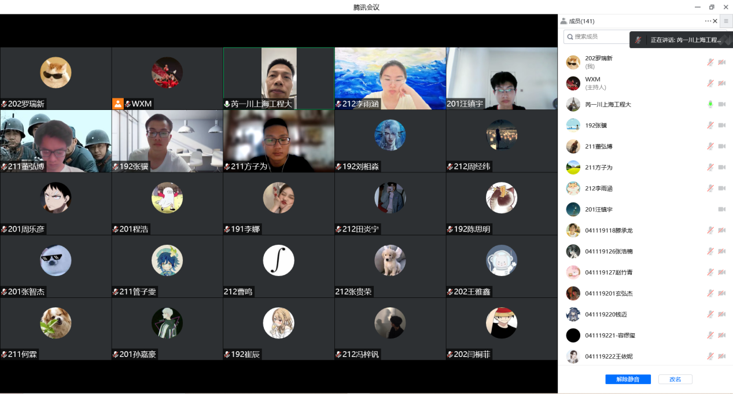Toggle the microphone for 211董弘博 in list
Image resolution: width=733 pixels, height=394 pixels.
(710, 146)
